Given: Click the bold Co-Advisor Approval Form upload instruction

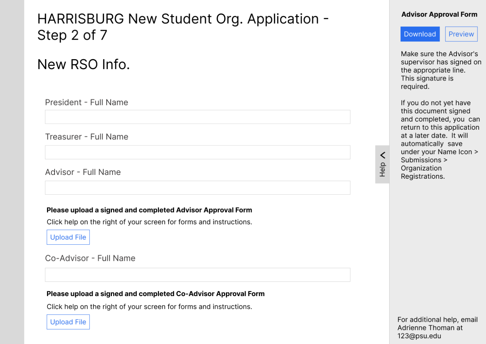Looking at the screenshot, I should tap(155, 294).
